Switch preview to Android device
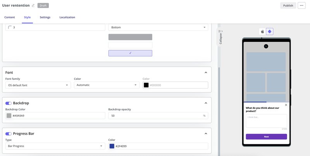Screen dimensions: 310x156 [x=270, y=32]
